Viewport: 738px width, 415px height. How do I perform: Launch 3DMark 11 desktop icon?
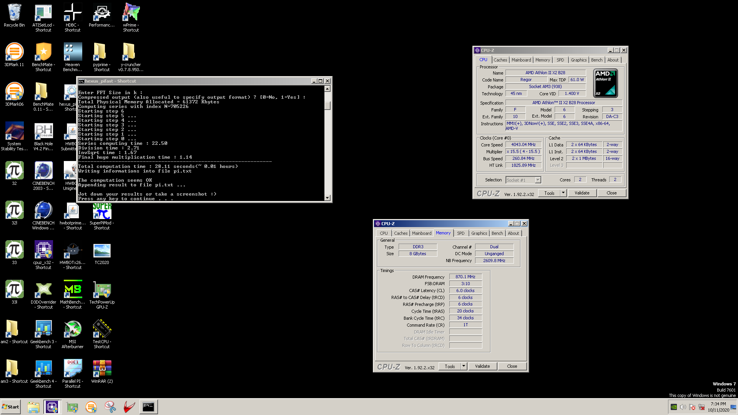point(14,55)
